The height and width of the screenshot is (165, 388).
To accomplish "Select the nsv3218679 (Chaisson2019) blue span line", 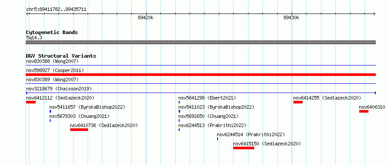I will pos(201,93).
